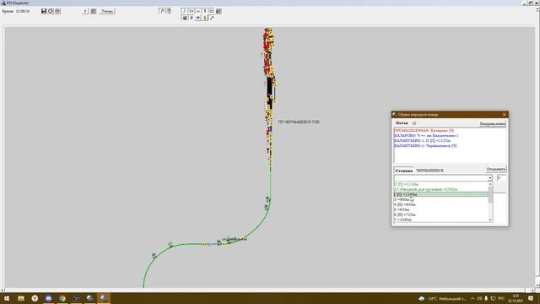Select track '4 [П] =830м' in list
Image resolution: width=540 pixels, height=304 pixels.
[x=441, y=204]
